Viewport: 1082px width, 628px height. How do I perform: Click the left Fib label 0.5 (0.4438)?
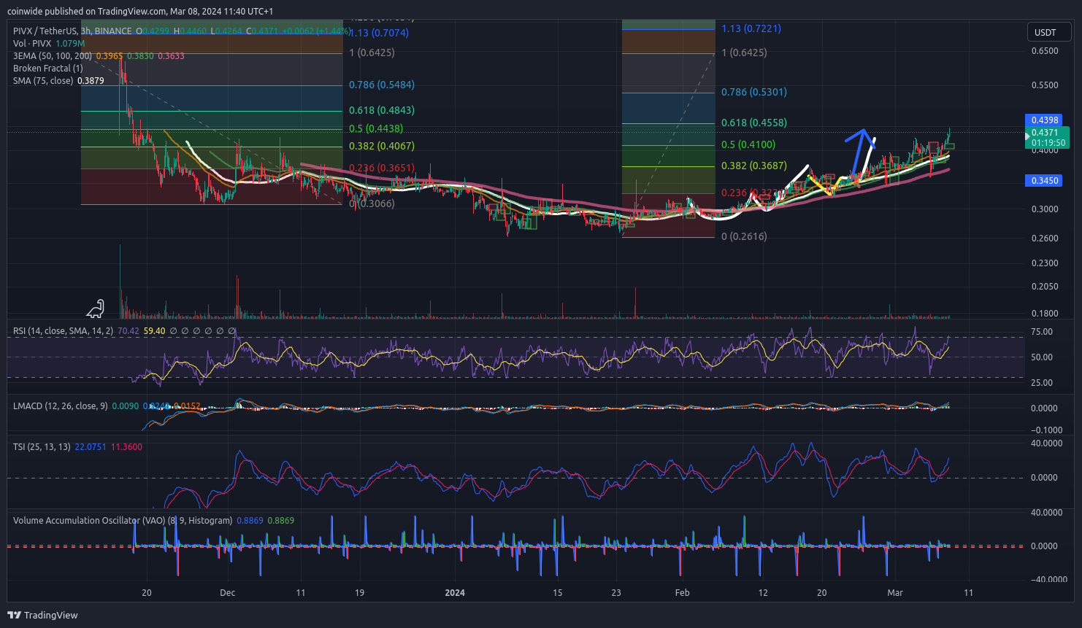coord(376,128)
